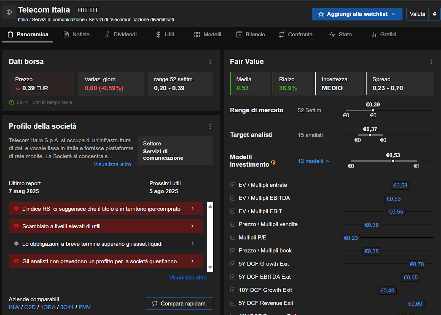Click the swap icon in Compara rapidam. button

(155, 303)
